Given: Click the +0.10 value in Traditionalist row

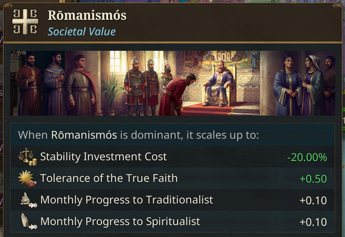Looking at the screenshot, I should click(x=313, y=200).
